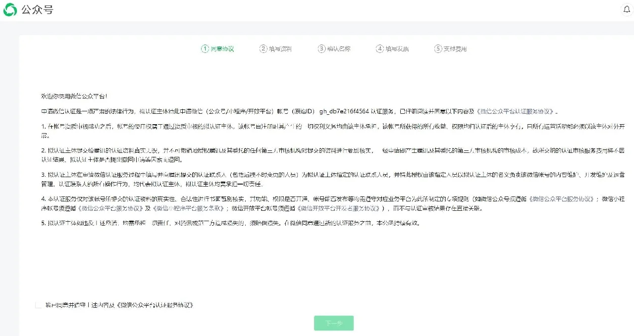Select the 确认名称 step label
Screen dimensions: 634x336
[x=339, y=48]
